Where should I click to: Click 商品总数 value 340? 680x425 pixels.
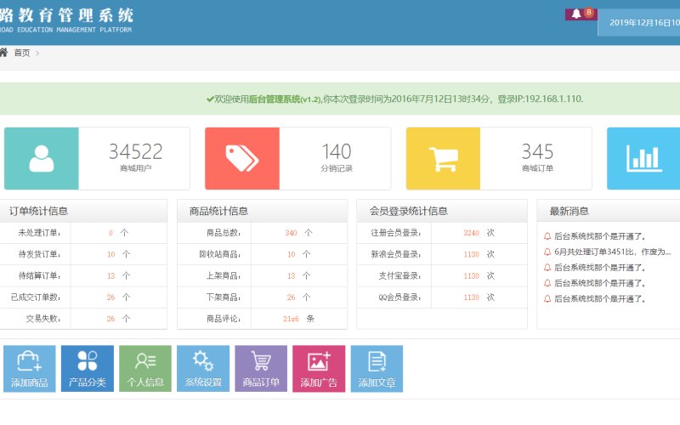(291, 233)
